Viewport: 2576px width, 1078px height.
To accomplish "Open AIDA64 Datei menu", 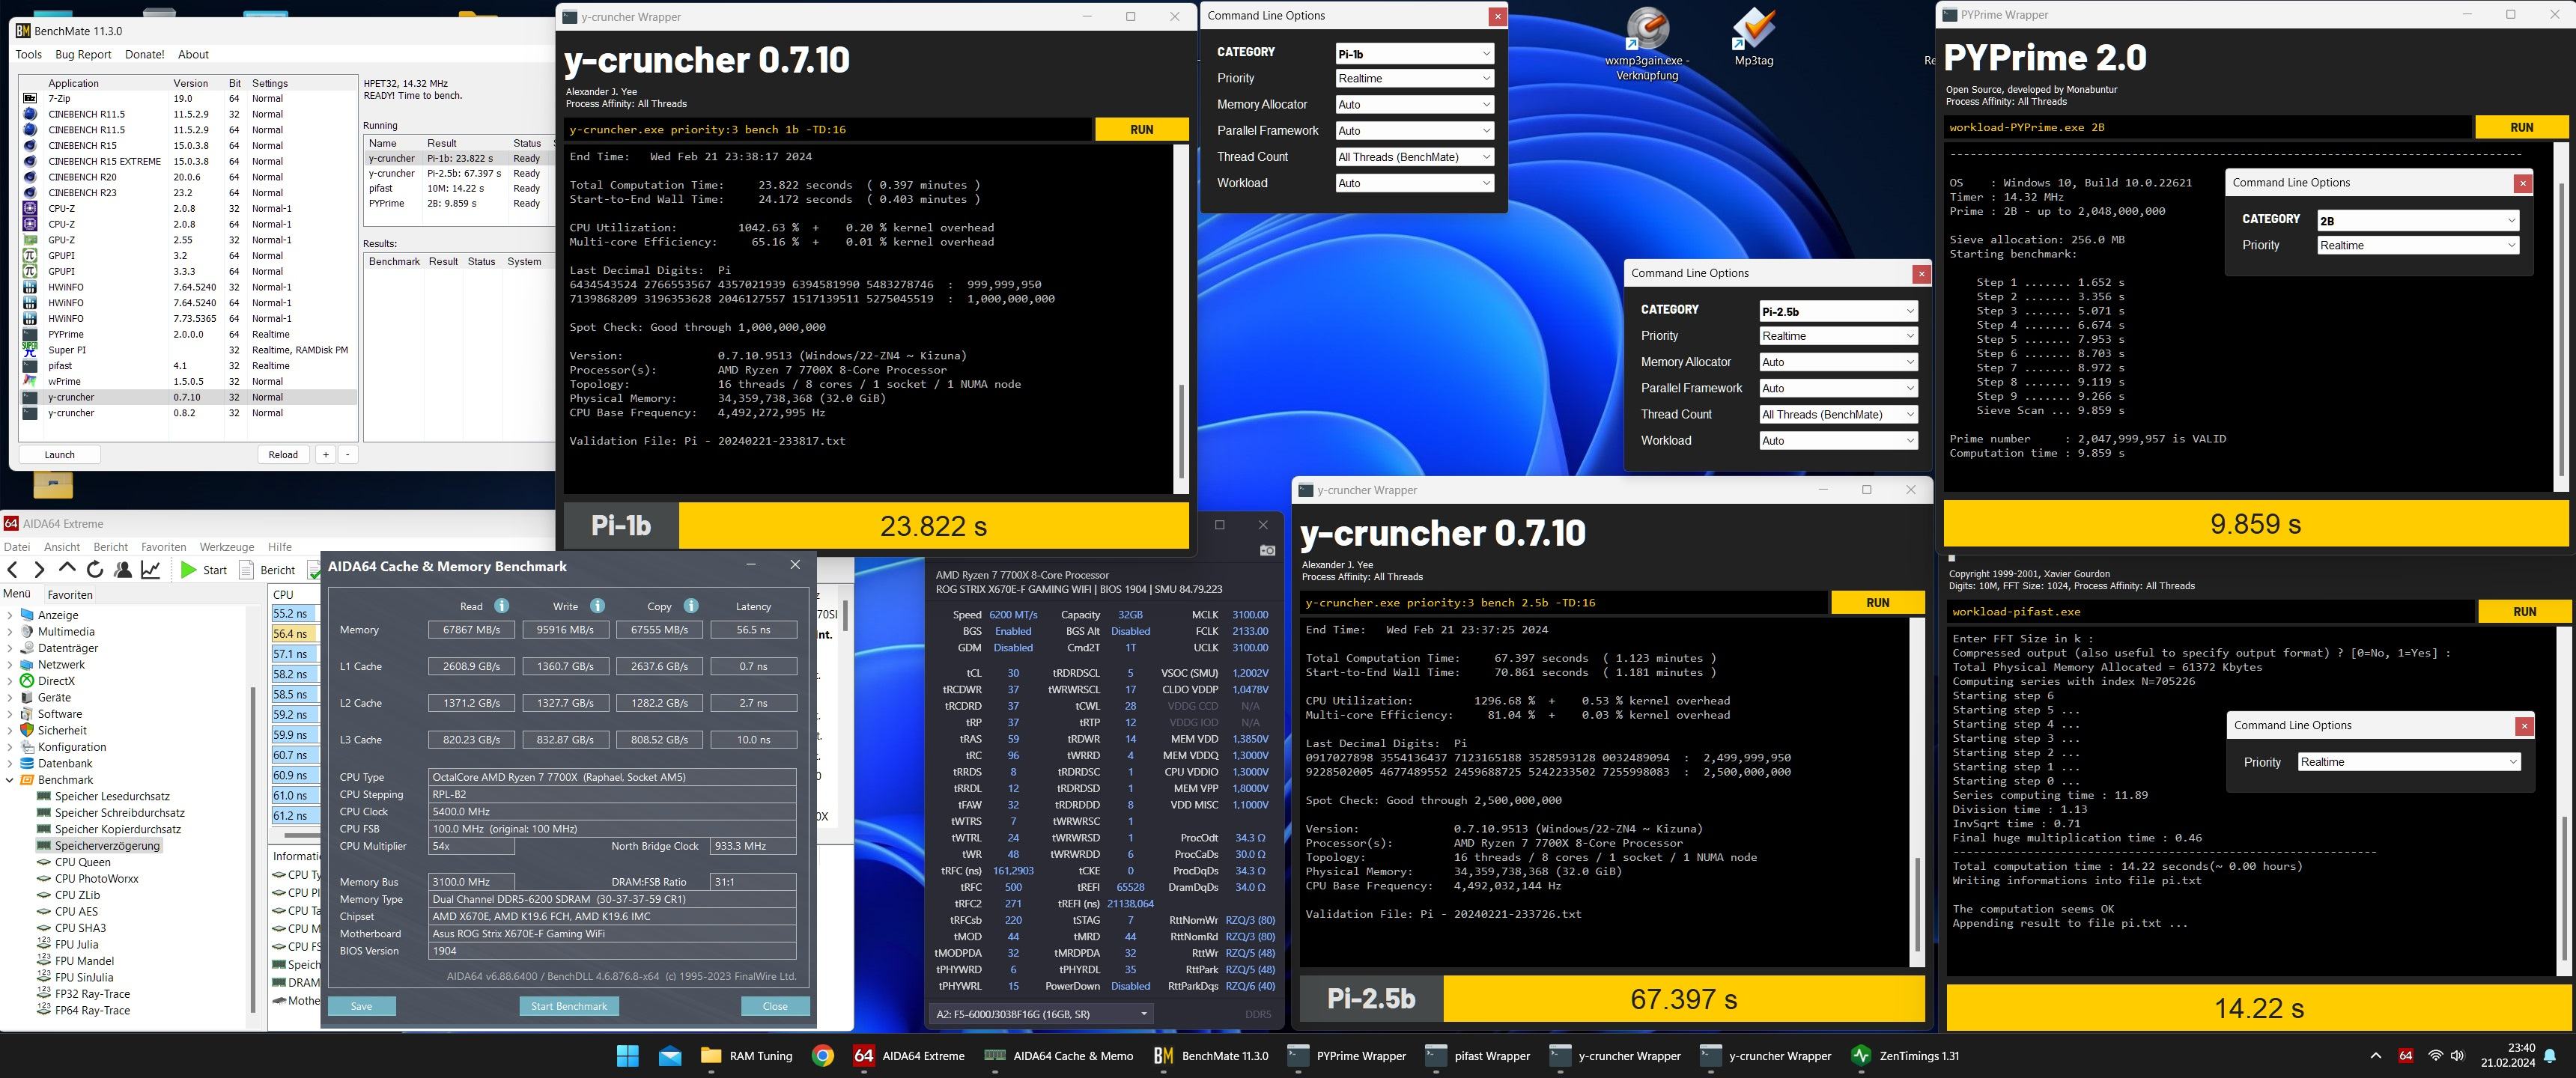I will click(17, 547).
